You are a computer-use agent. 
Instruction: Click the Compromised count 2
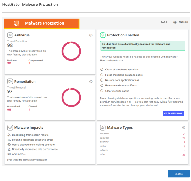tap(29, 63)
